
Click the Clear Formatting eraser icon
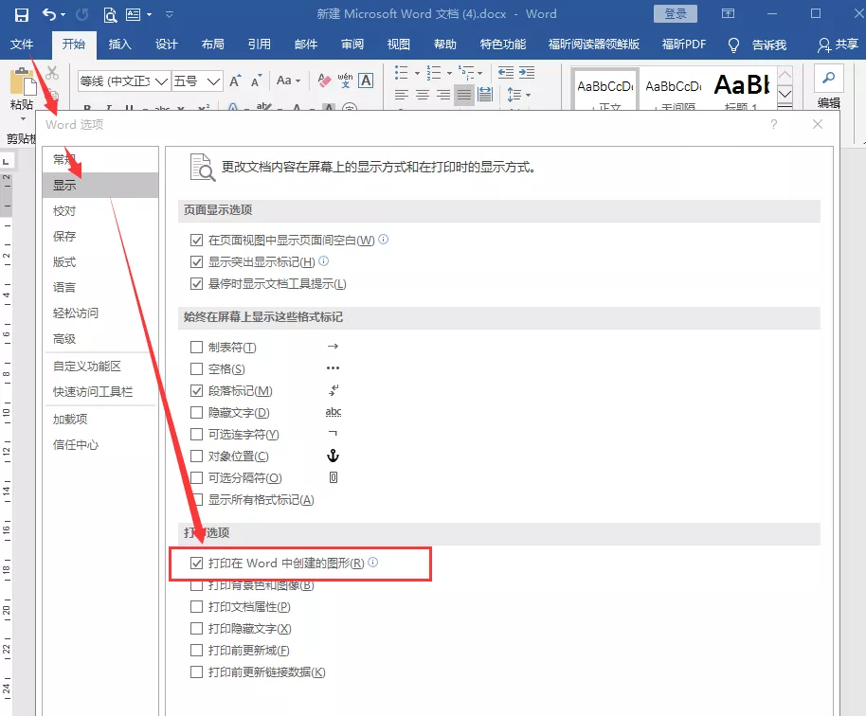(x=324, y=81)
